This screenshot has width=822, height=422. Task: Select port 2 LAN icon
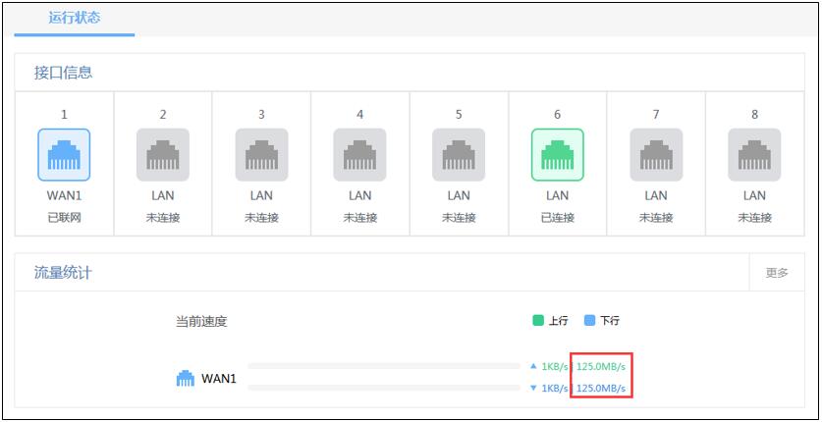163,155
